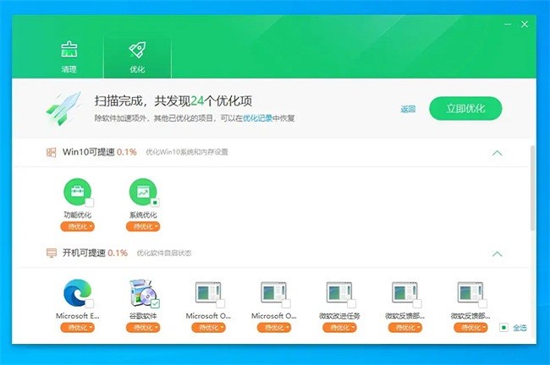Click the last 微软反馈部... icon

pos(470,293)
